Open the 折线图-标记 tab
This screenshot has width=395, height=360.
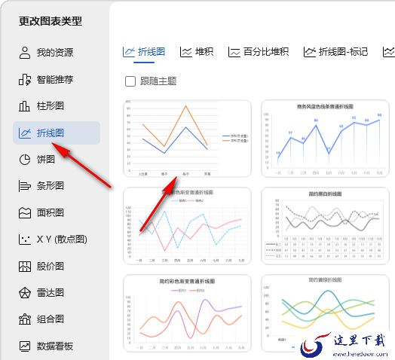pyautogui.click(x=335, y=52)
